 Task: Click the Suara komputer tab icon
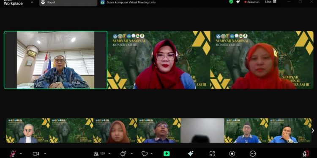coord(103,3)
